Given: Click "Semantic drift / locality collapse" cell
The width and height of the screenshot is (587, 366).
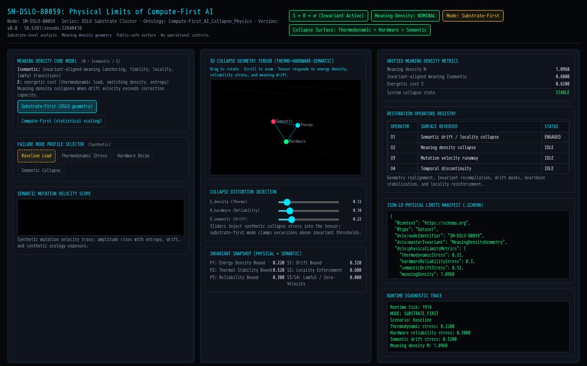Looking at the screenshot, I should point(480,137).
